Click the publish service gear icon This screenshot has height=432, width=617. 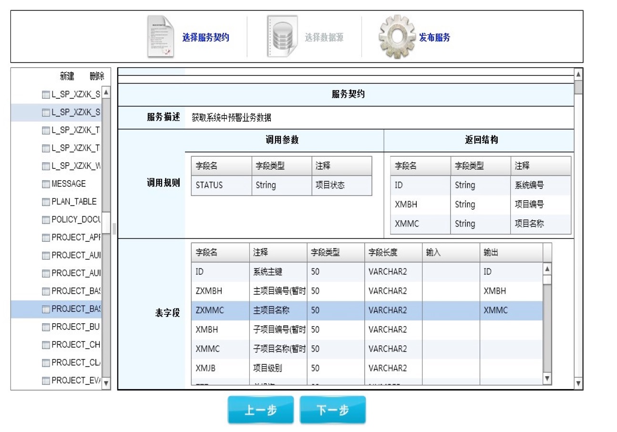397,36
